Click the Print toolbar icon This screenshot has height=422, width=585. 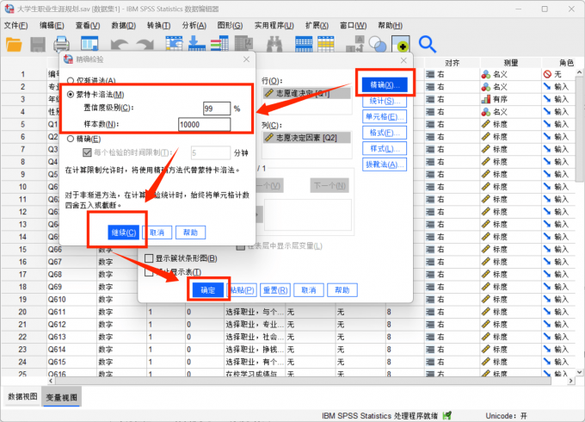click(63, 44)
